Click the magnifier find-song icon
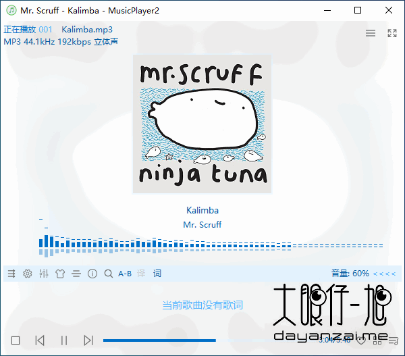The width and height of the screenshot is (405, 356). [x=109, y=274]
